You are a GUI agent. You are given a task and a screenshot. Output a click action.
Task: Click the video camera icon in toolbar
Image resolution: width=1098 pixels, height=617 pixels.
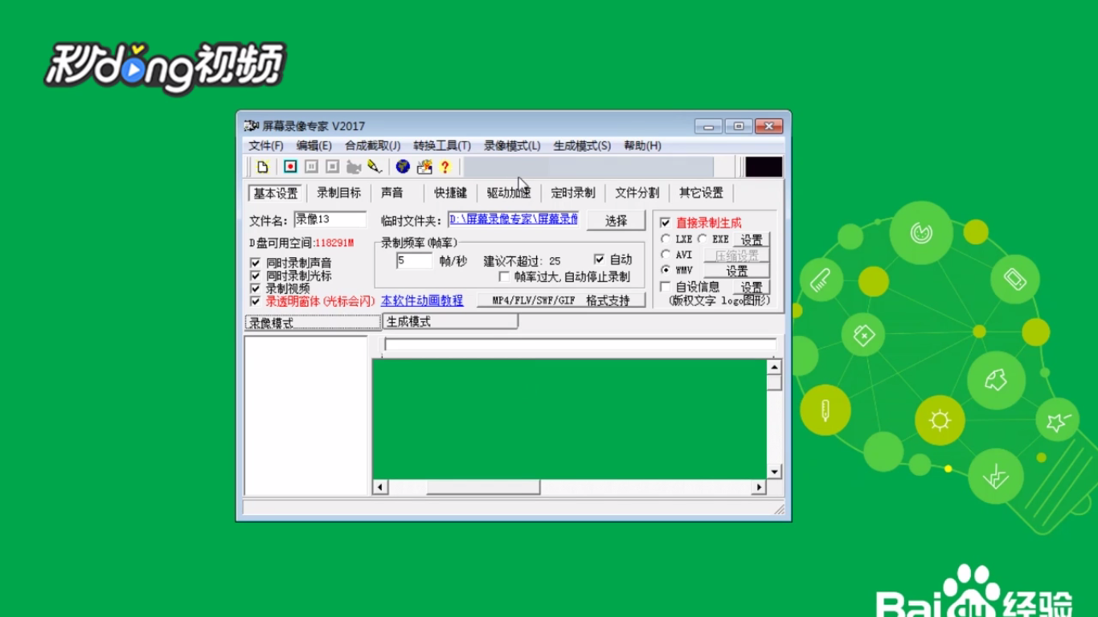click(x=352, y=166)
